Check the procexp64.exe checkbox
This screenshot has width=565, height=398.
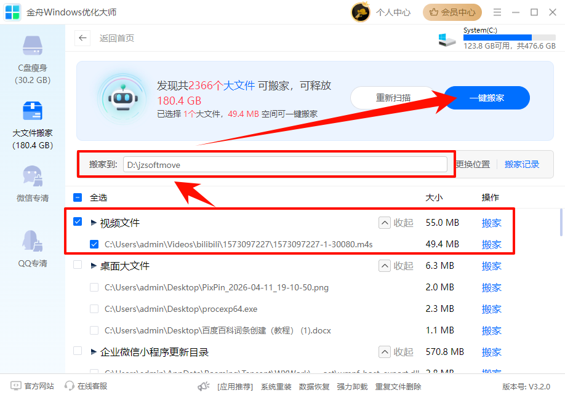[94, 309]
